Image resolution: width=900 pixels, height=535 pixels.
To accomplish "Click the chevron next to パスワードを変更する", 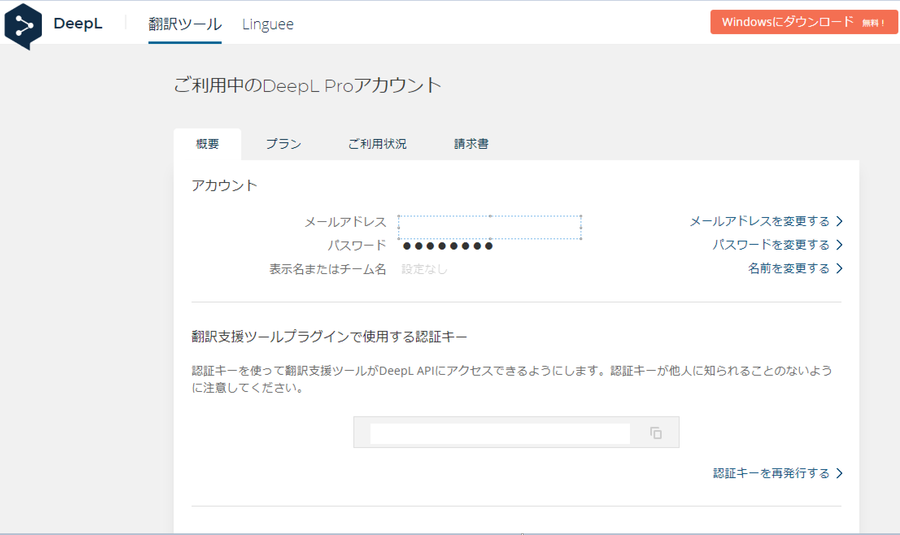I will (840, 245).
